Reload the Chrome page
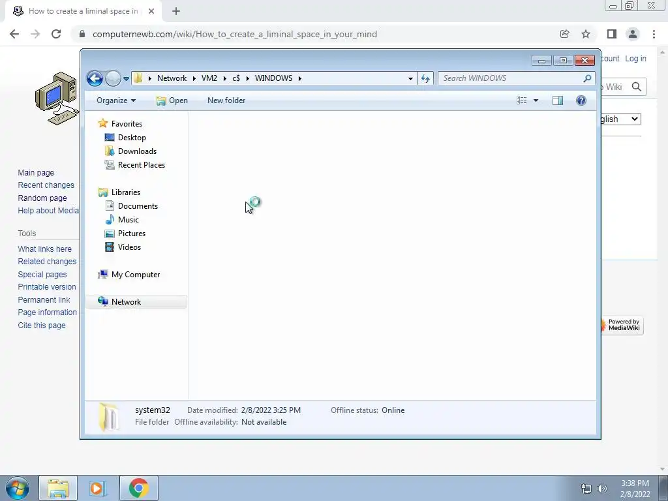 click(x=56, y=34)
